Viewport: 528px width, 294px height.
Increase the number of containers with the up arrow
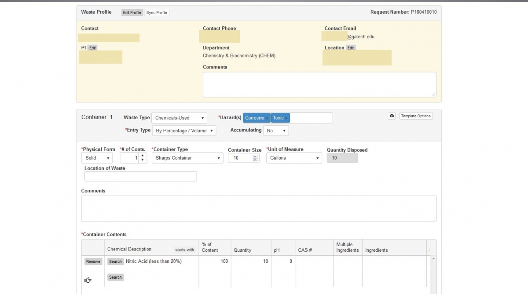[x=143, y=156]
